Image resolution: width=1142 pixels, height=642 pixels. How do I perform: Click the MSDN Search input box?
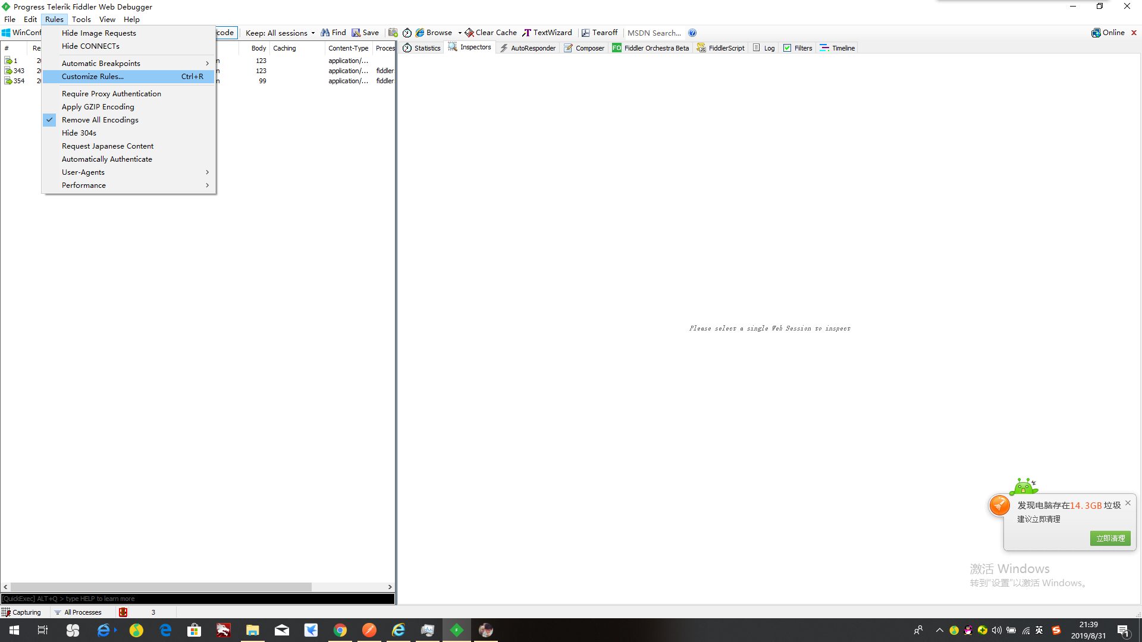pos(654,33)
